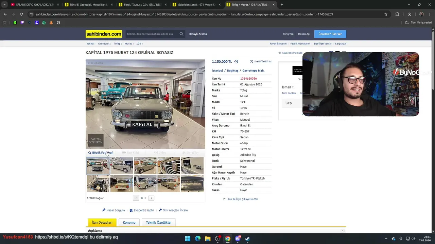Switch to the Ford / Taunus tab

pos(143,5)
